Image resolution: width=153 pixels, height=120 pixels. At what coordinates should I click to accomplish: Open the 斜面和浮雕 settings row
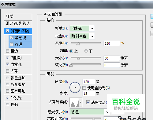(18, 31)
